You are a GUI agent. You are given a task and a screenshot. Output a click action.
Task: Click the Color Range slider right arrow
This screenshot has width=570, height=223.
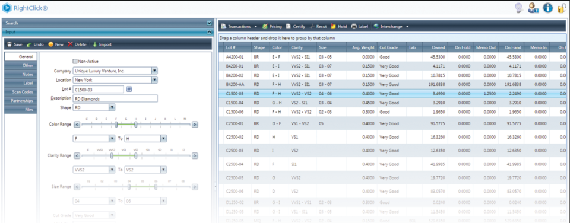195,125
